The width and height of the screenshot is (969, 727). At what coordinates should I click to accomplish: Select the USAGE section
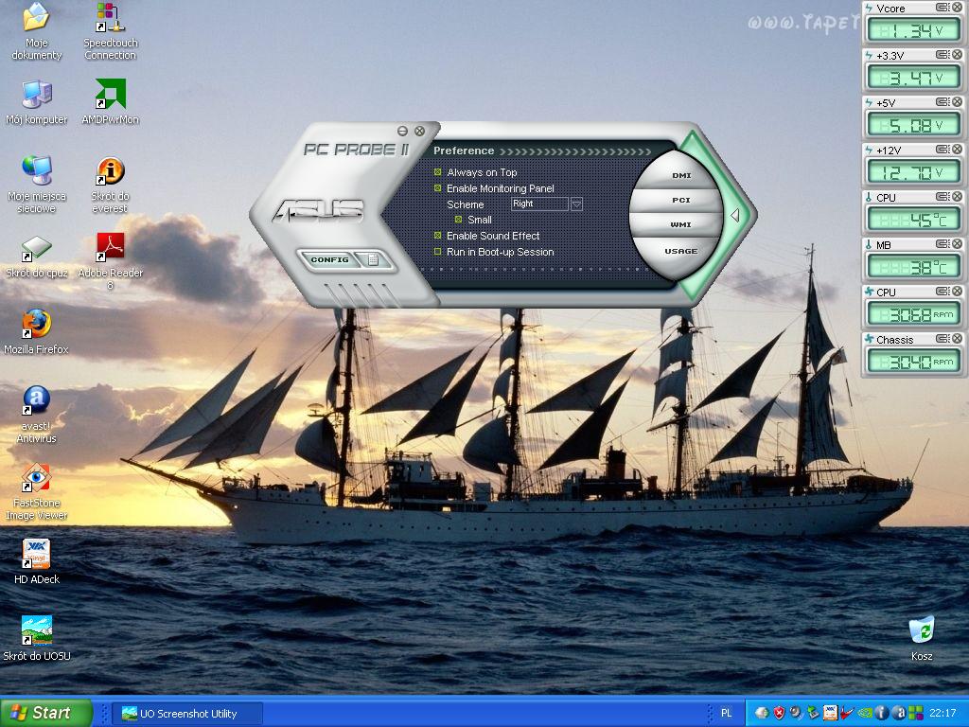tap(681, 251)
